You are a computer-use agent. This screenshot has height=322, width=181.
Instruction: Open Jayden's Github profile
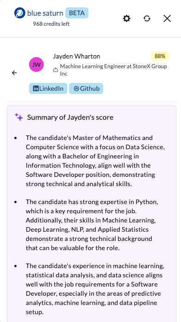coord(86,88)
